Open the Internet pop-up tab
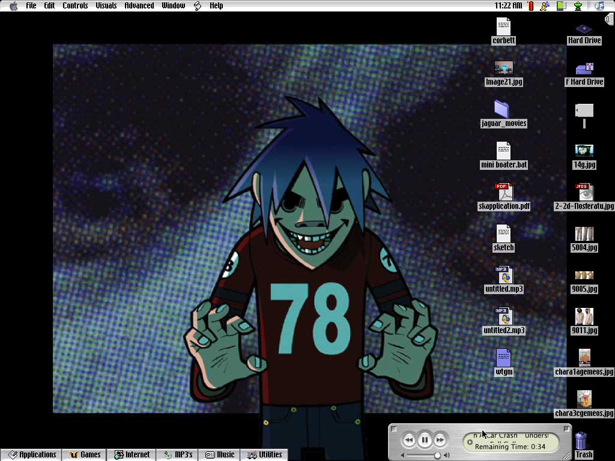Viewport: 615px width, 461px height. tap(132, 455)
